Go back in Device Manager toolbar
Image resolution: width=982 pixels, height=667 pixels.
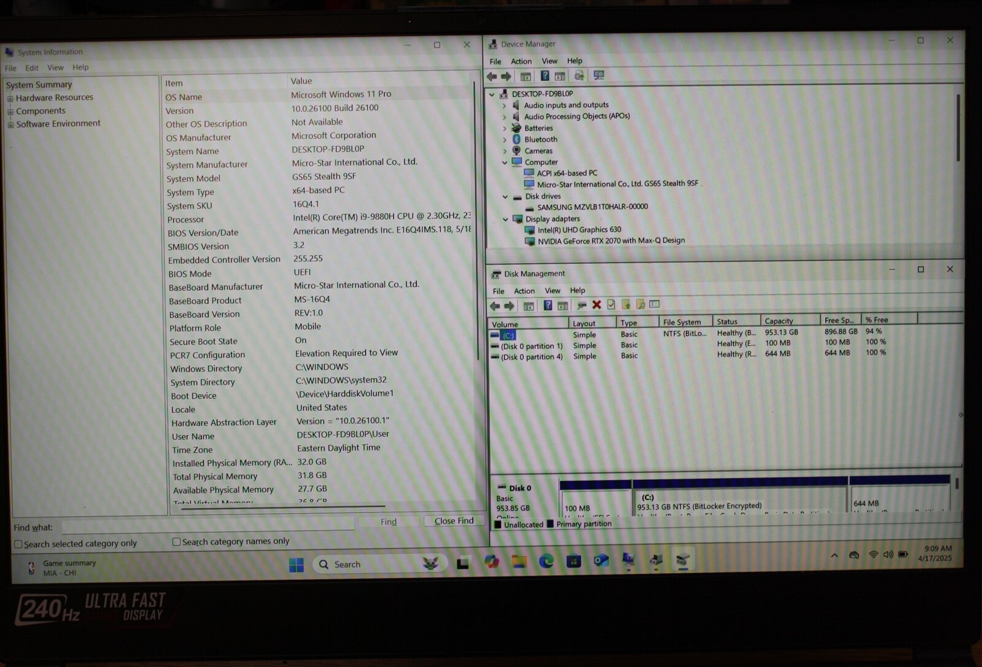click(492, 77)
